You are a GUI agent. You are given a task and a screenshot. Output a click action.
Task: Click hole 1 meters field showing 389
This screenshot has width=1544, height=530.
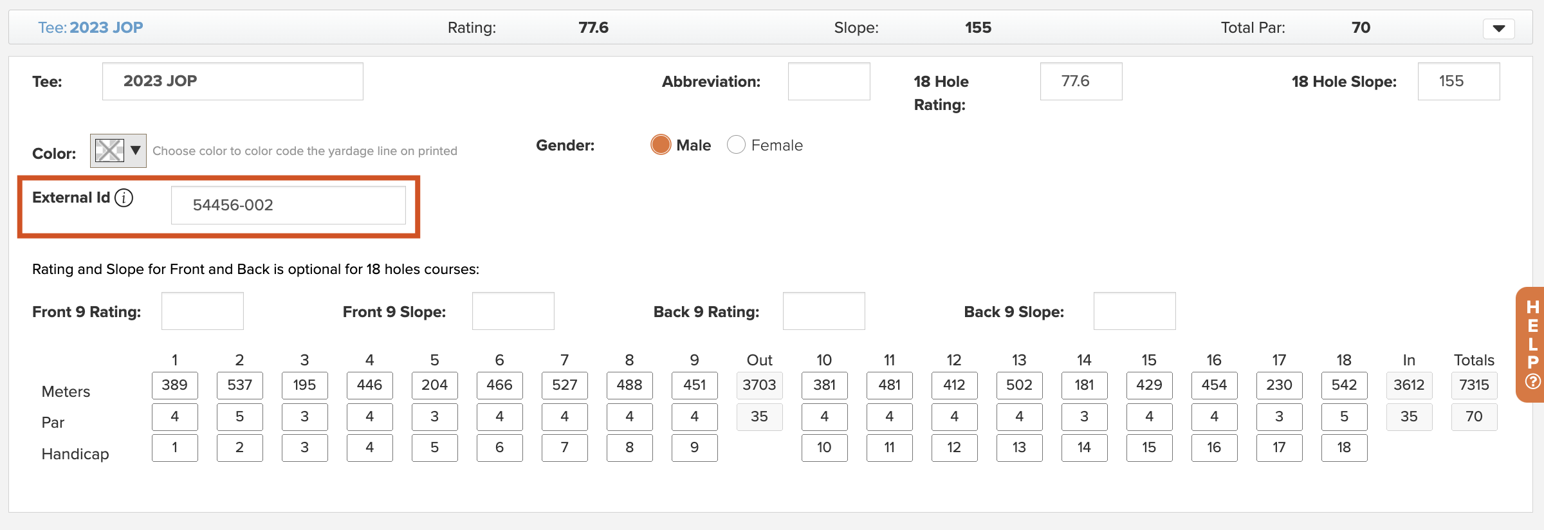click(x=175, y=385)
